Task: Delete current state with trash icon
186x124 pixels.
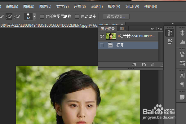Action: click(153, 65)
